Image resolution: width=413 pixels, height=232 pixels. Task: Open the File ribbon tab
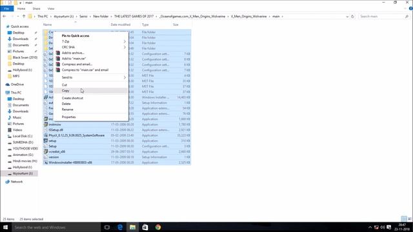[6, 8]
